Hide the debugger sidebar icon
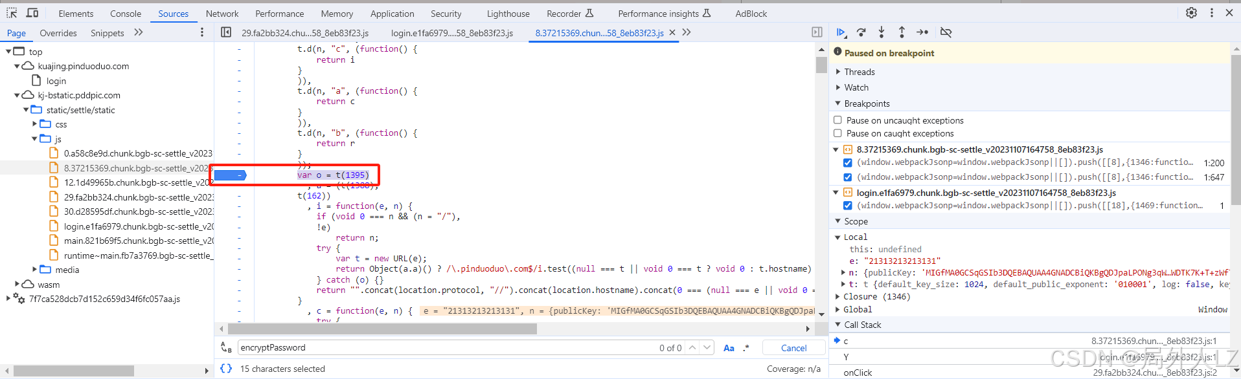This screenshot has height=379, width=1241. point(817,32)
